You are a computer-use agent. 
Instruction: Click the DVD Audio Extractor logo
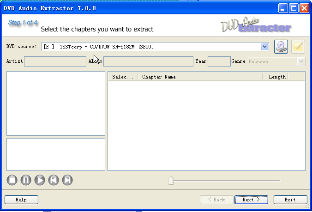coord(256,25)
